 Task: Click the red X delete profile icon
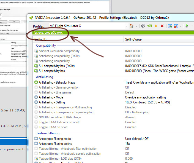point(162,26)
